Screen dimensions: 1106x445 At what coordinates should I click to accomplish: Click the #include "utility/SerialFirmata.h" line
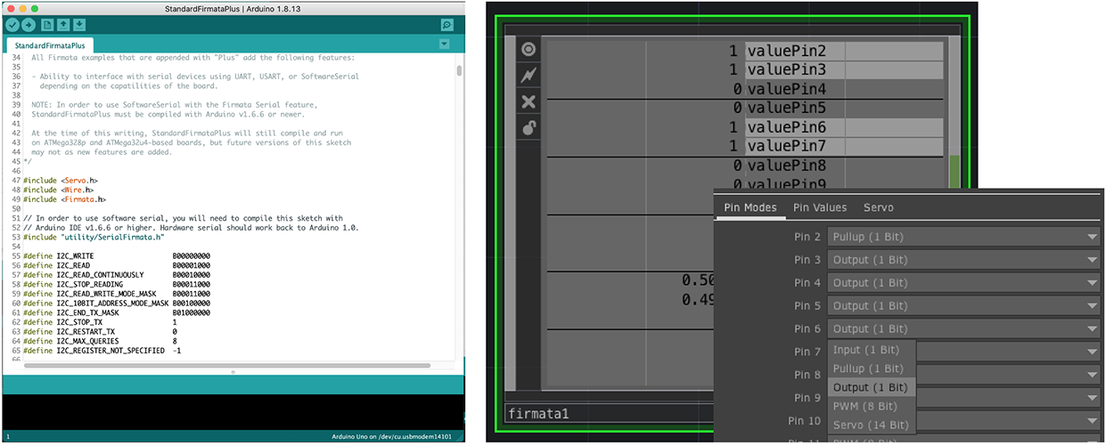[94, 237]
